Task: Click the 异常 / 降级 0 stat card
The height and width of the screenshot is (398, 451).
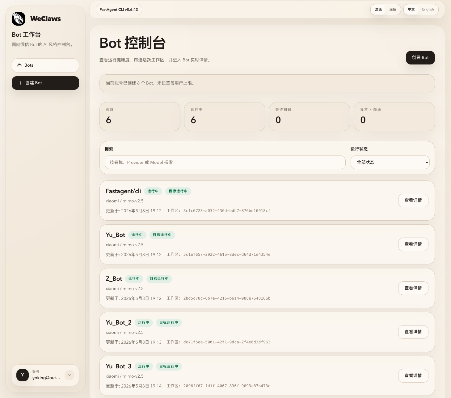Action: coord(394,117)
